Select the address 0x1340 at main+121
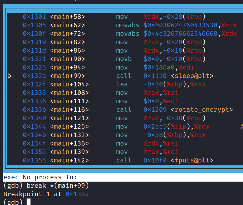The image size is (243, 205). coord(34,118)
